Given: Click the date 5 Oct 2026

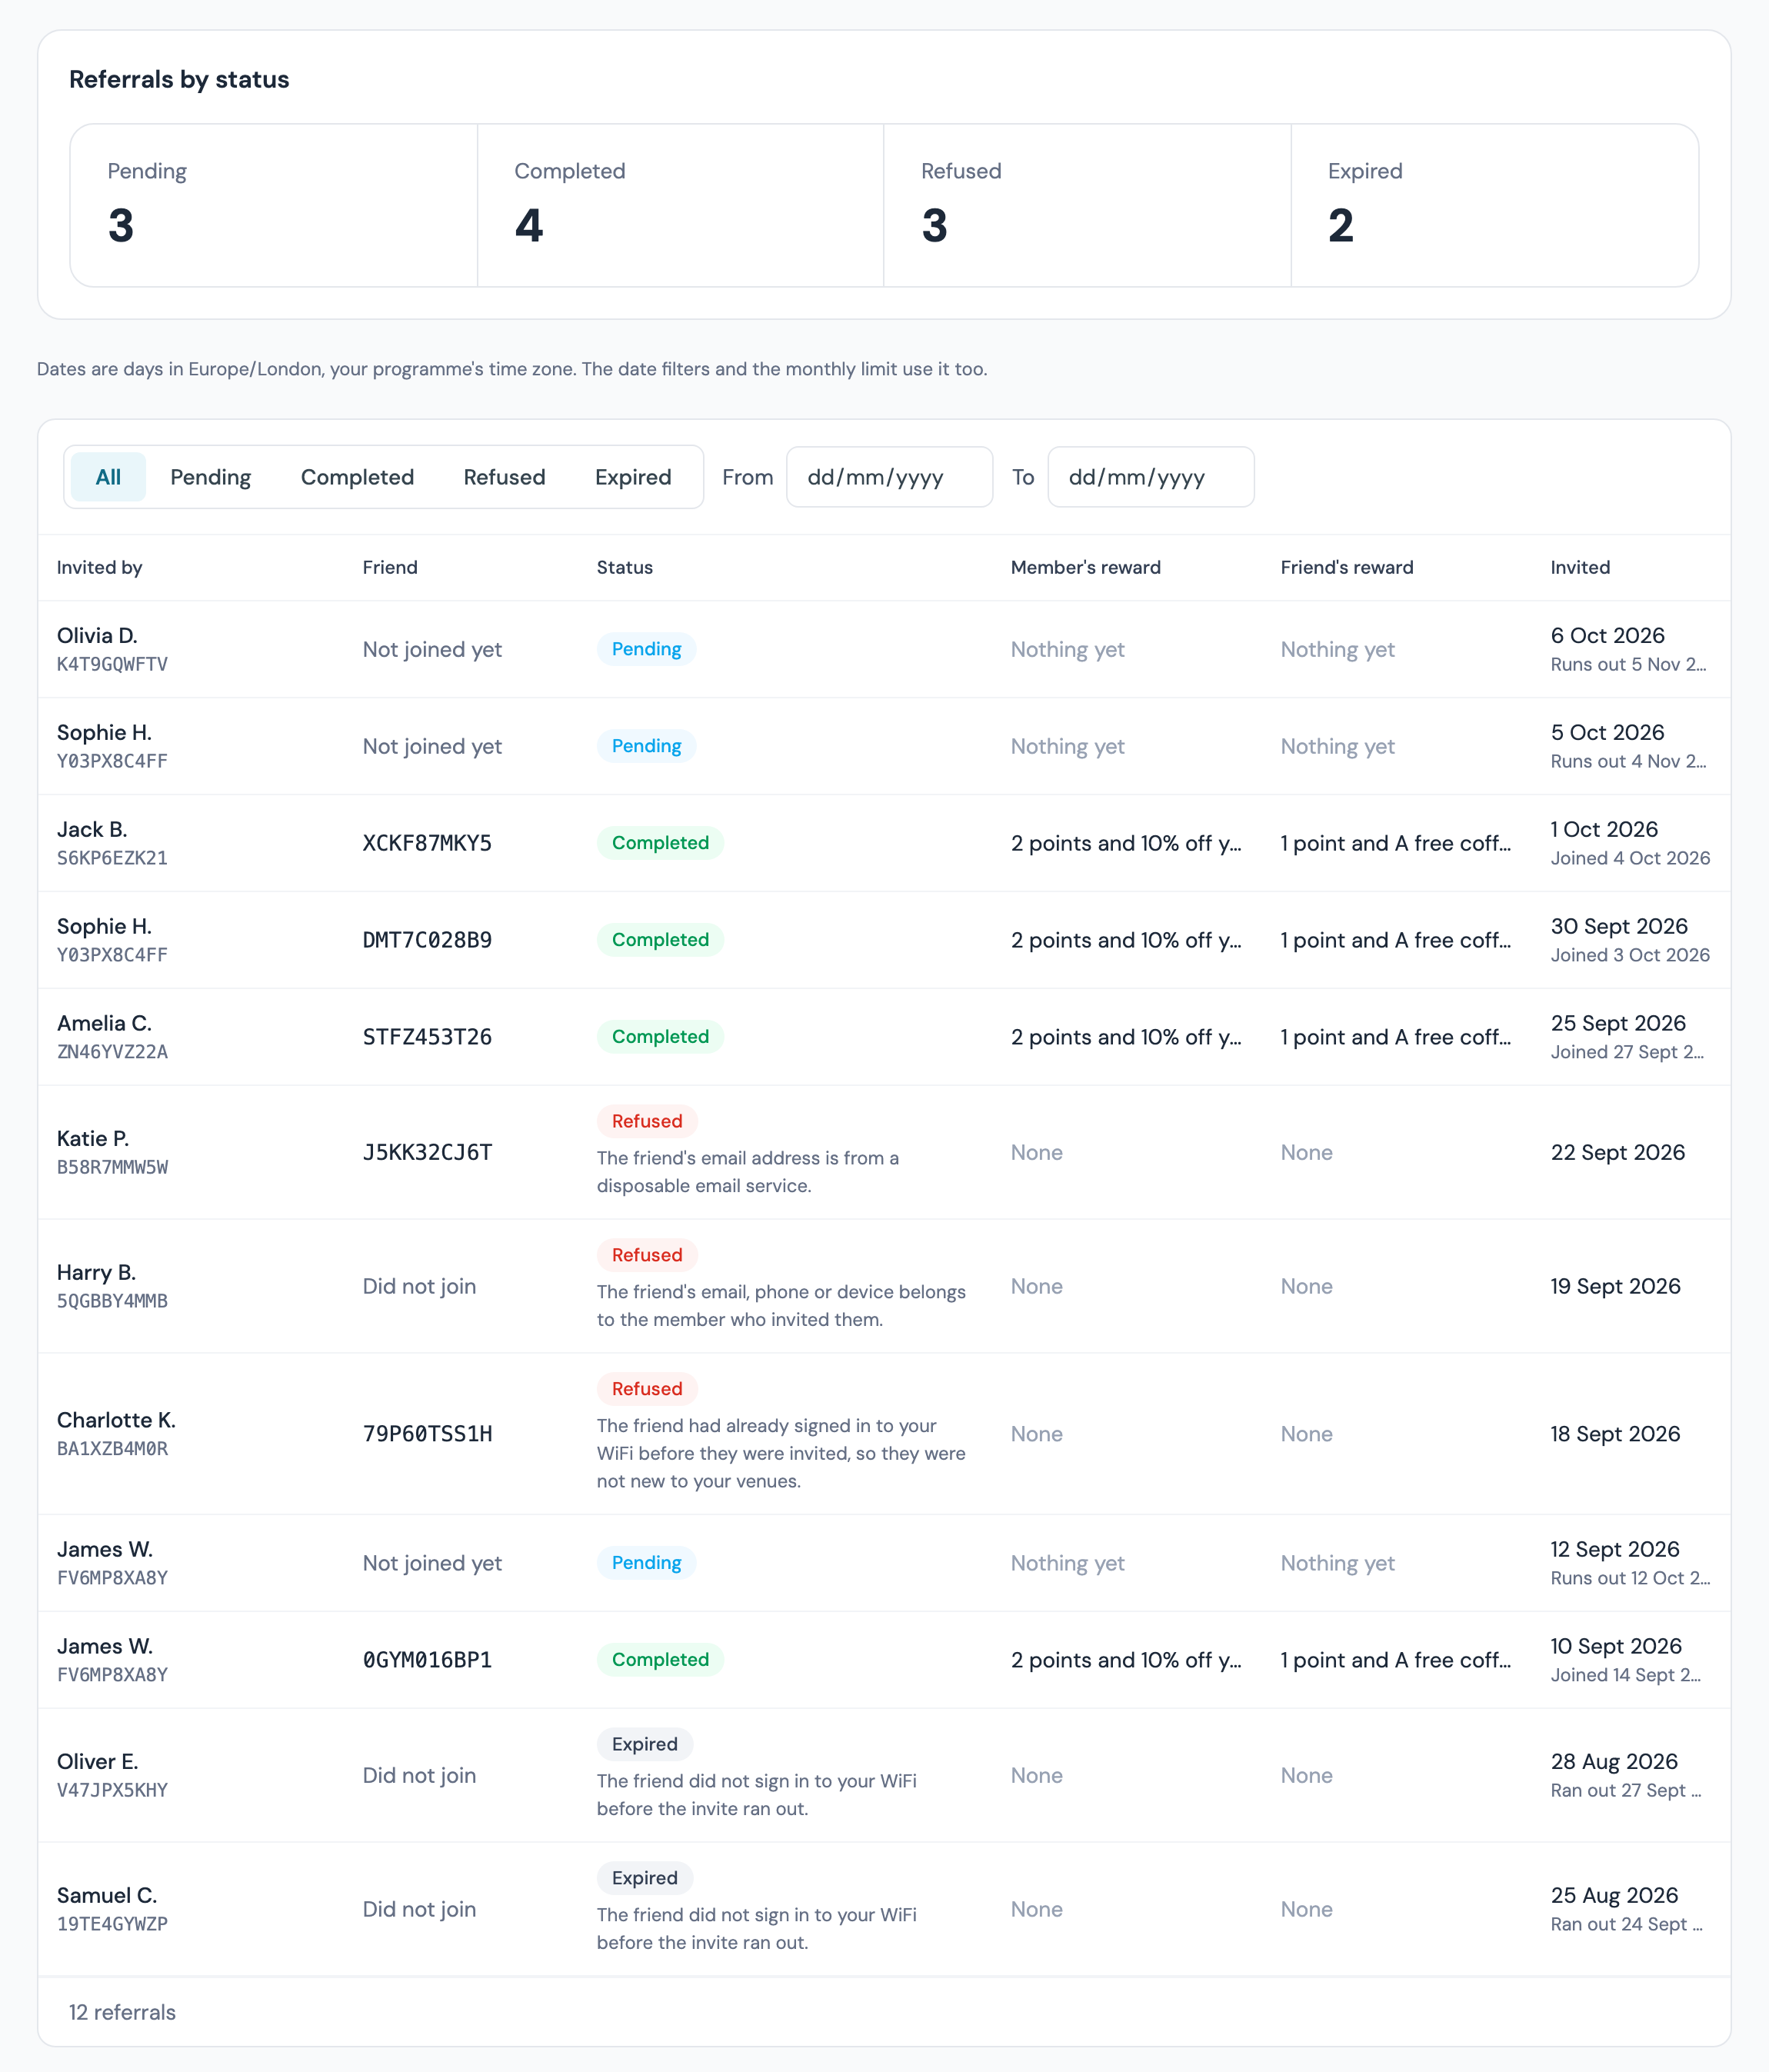Looking at the screenshot, I should tap(1607, 732).
